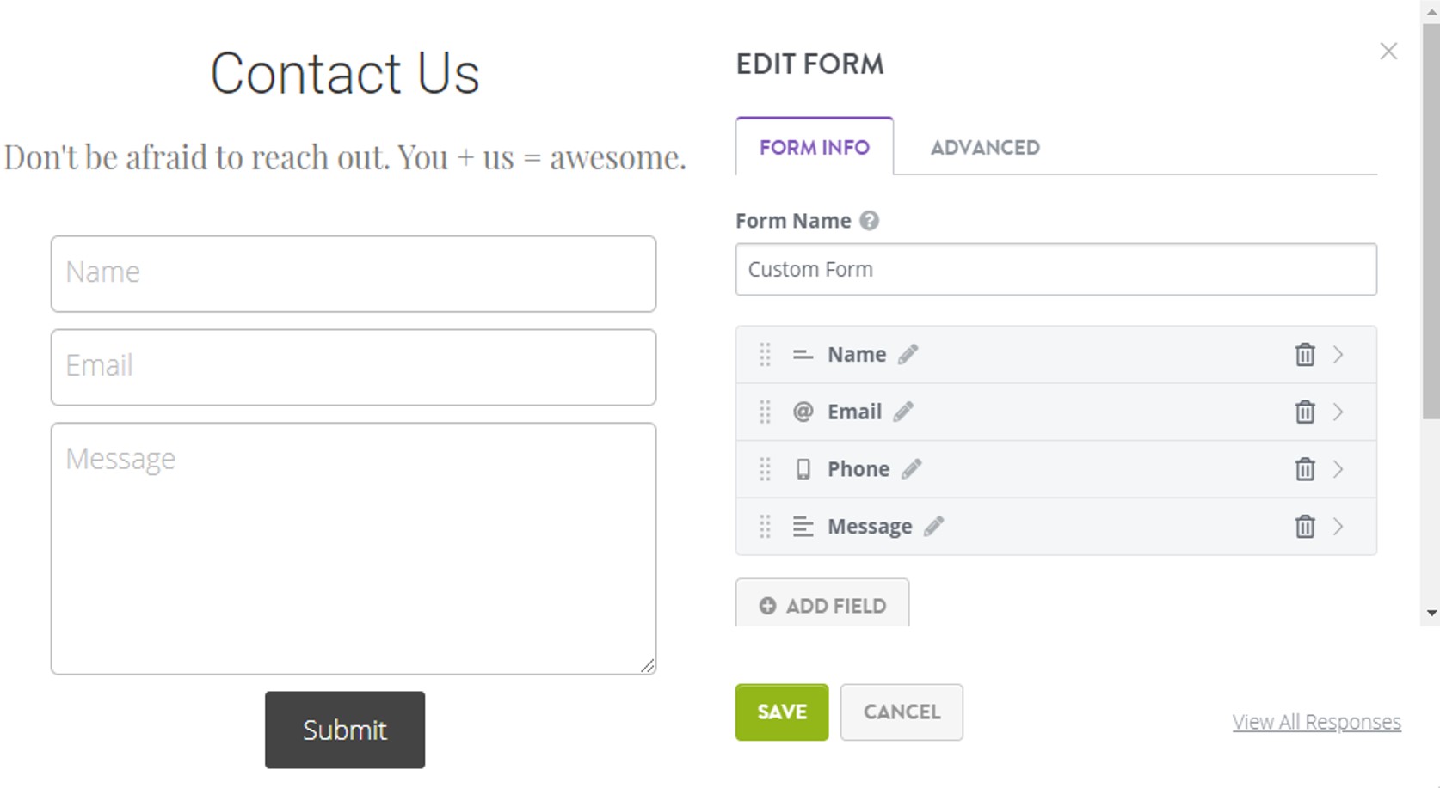Delete the Message field using trash icon
The height and width of the screenshot is (788, 1440).
coord(1304,527)
